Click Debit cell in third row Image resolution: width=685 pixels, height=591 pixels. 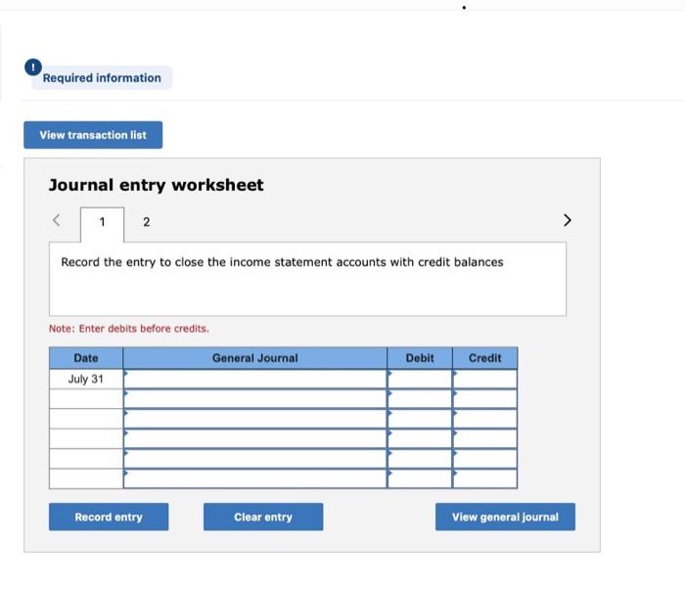[420, 419]
